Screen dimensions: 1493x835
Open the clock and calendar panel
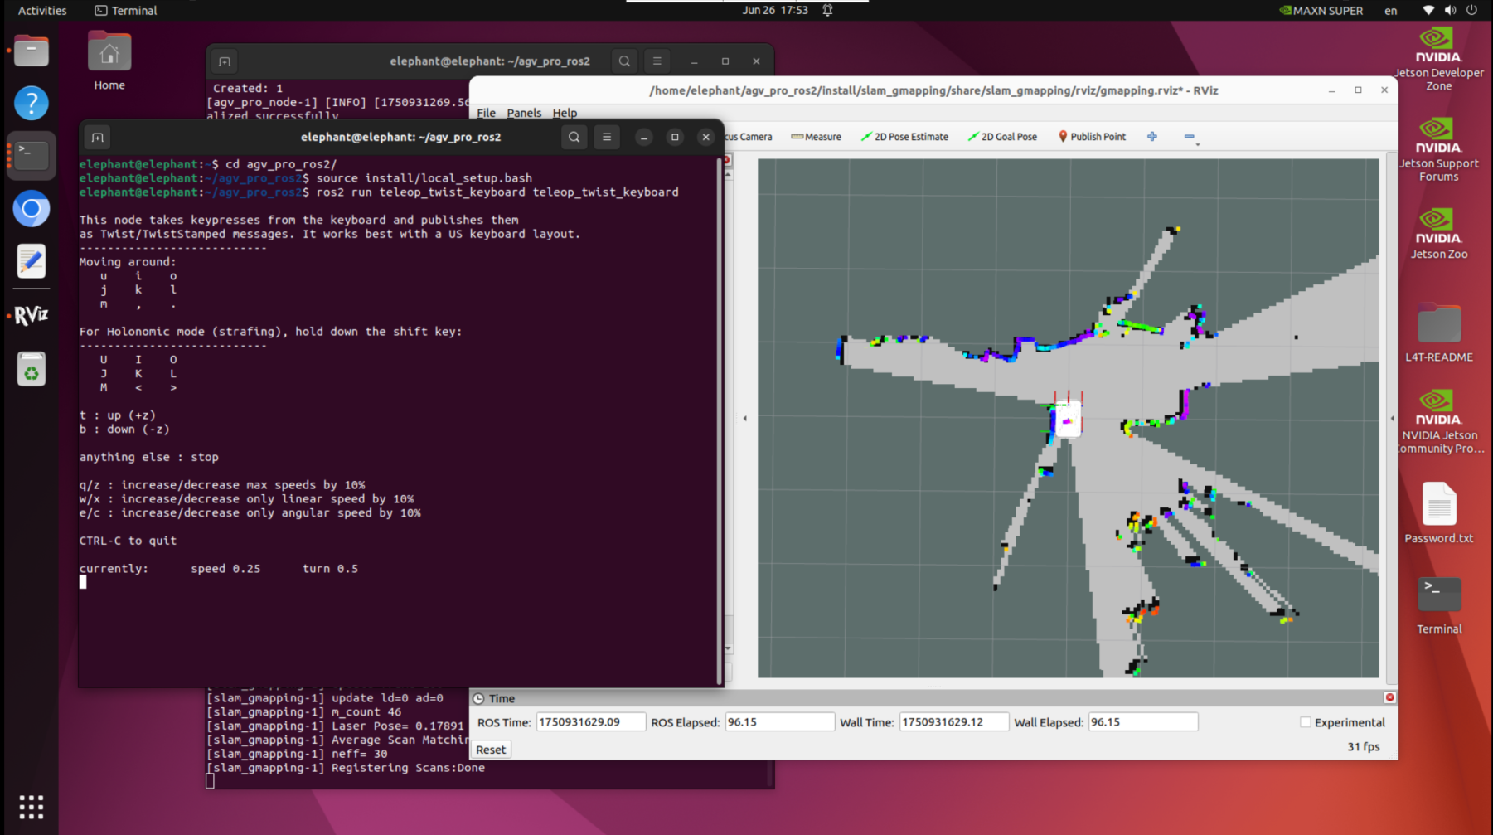click(775, 11)
